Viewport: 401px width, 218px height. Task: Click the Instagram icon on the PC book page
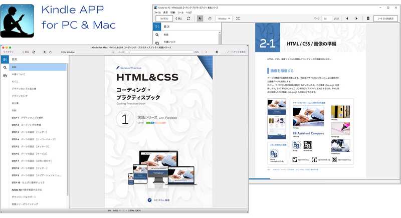tap(334, 159)
